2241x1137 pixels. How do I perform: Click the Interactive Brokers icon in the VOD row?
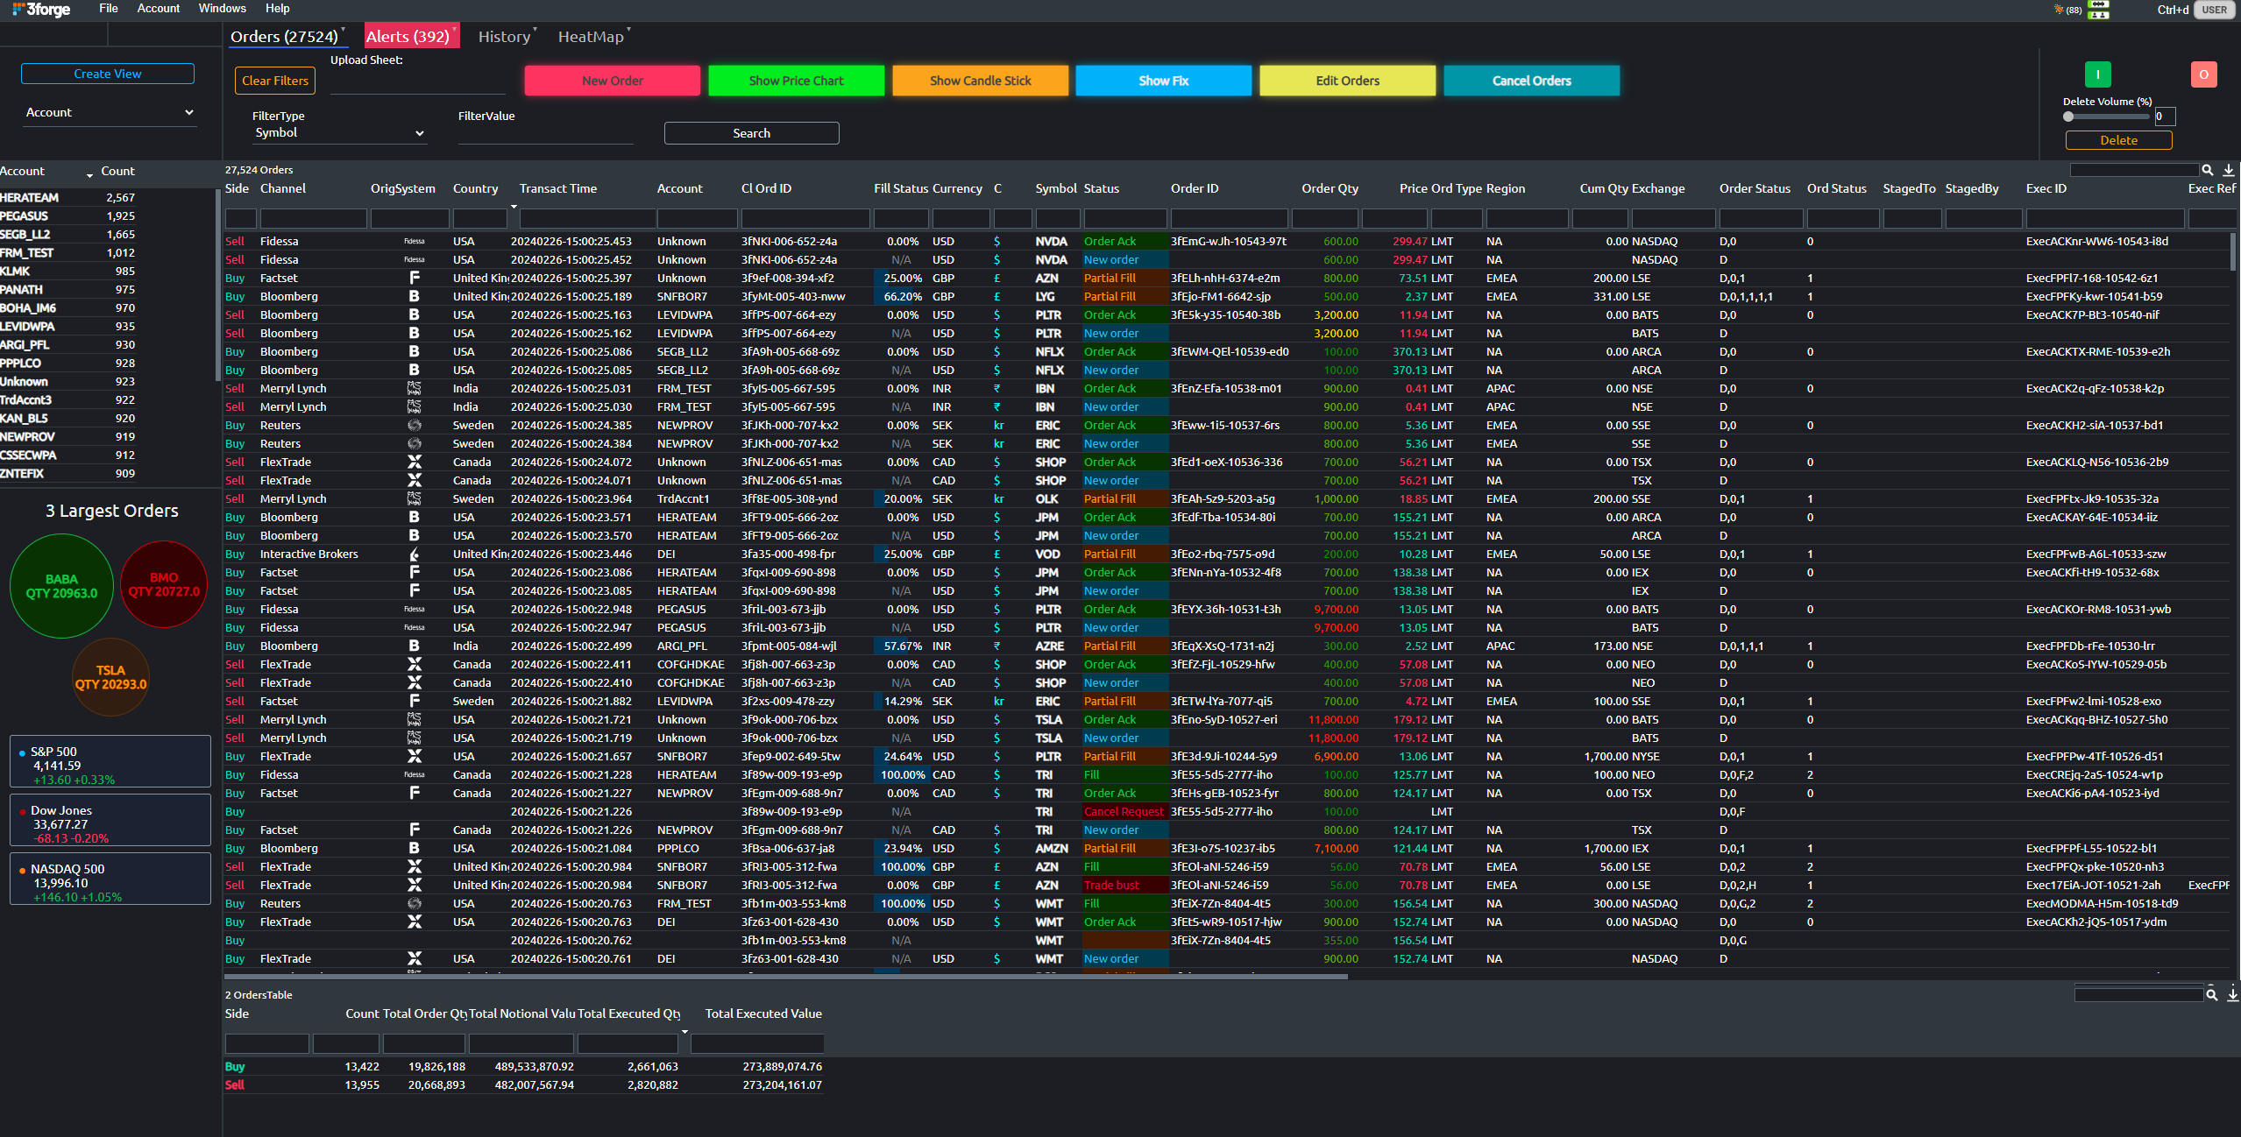[415, 554]
